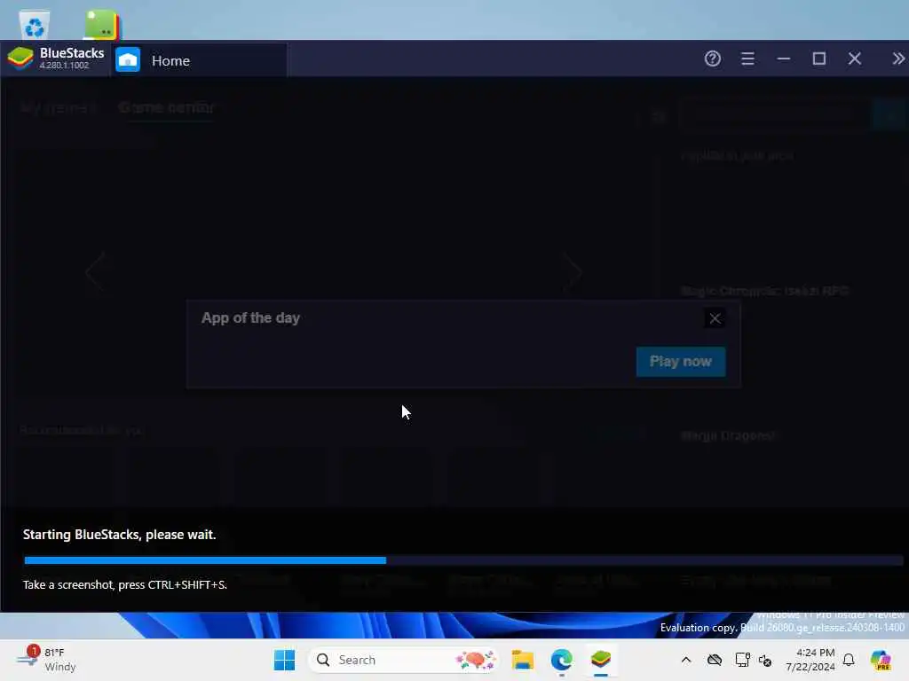This screenshot has height=681, width=909.
Task: Click the App of the day title
Action: (250, 318)
